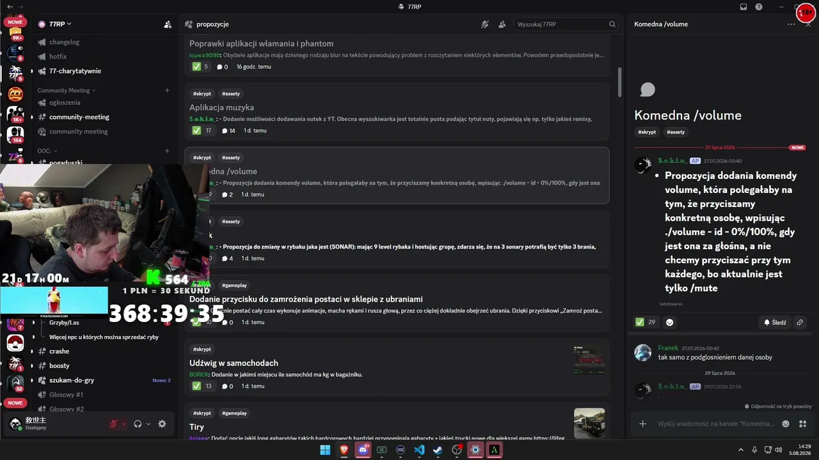Toggle notification mute for propozycje channel
This screenshot has width=819, height=460.
pos(485,24)
